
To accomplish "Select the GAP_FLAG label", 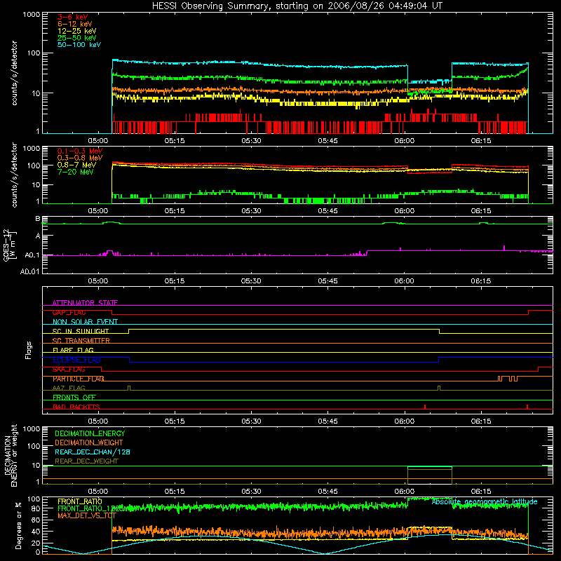I will click(x=69, y=312).
